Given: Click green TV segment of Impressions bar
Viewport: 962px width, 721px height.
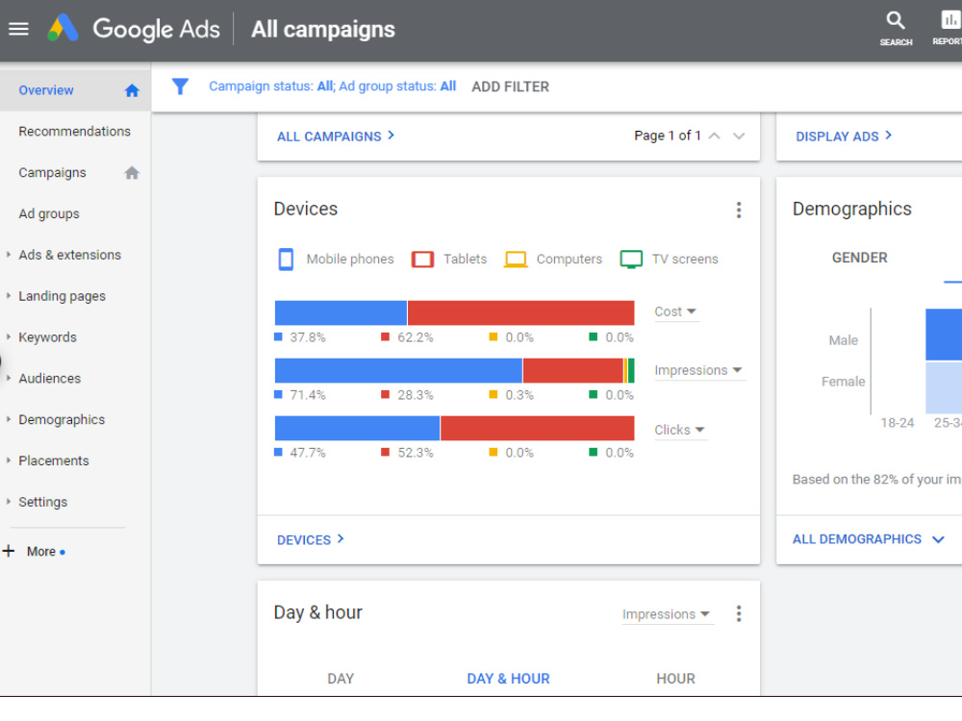Looking at the screenshot, I should (x=631, y=370).
